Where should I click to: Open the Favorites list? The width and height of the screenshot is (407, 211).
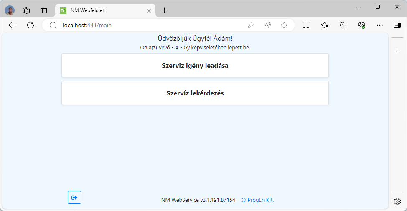point(325,25)
